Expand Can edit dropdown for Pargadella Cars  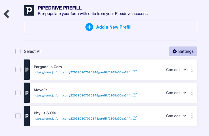pyautogui.click(x=176, y=70)
